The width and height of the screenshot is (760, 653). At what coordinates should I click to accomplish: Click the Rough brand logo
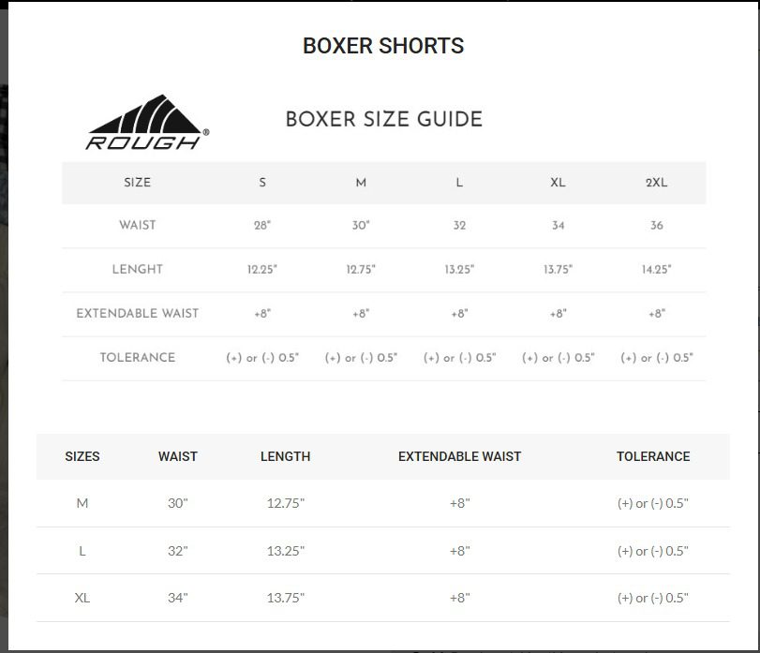point(146,123)
